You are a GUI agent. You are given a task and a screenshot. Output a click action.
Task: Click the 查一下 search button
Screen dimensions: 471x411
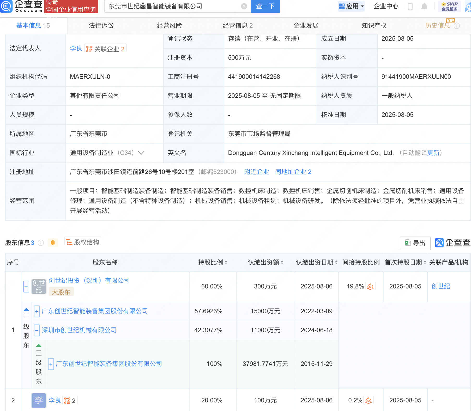coord(265,6)
